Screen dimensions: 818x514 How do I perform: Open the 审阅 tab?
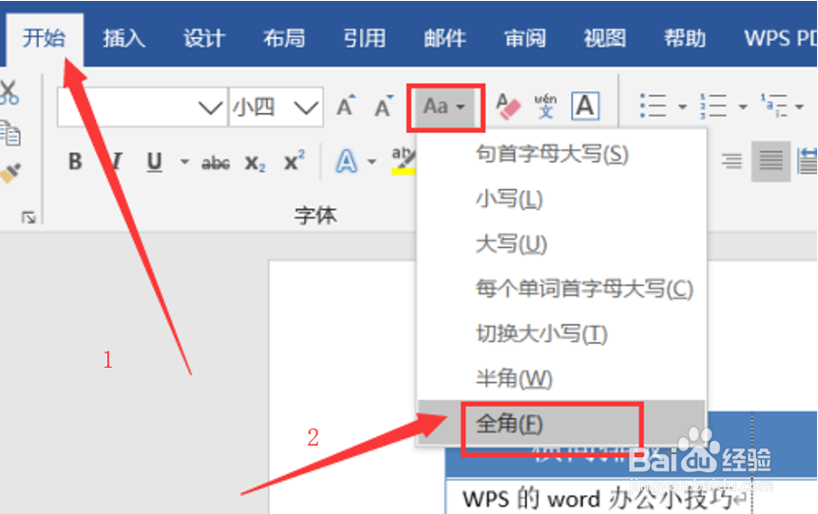tap(524, 38)
